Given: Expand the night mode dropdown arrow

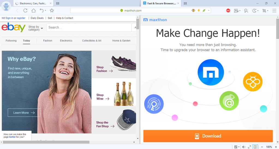Looking at the screenshot, I should tap(258, 11).
